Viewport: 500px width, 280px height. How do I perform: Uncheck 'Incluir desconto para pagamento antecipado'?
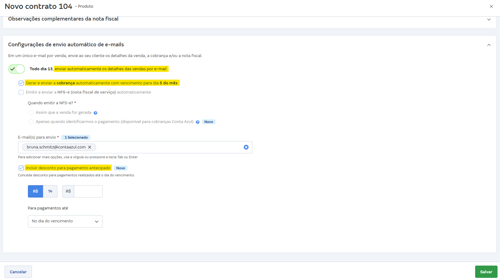pyautogui.click(x=21, y=168)
